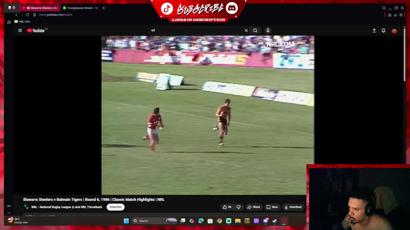Open Google Chrome from taskbar
Screen dimensions: 410x230
pos(219,221)
